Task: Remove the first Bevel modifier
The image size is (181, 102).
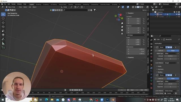Action: 176,47
